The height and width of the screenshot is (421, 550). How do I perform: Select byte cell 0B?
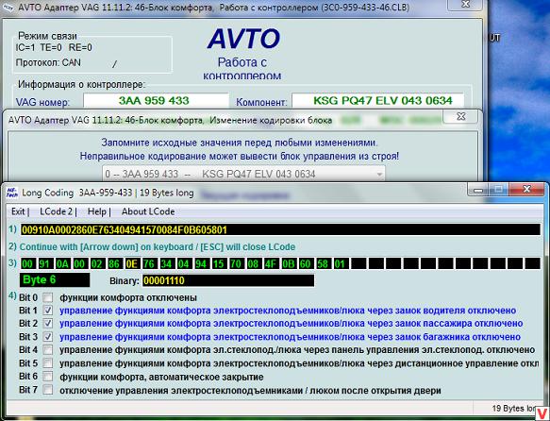[x=289, y=263]
